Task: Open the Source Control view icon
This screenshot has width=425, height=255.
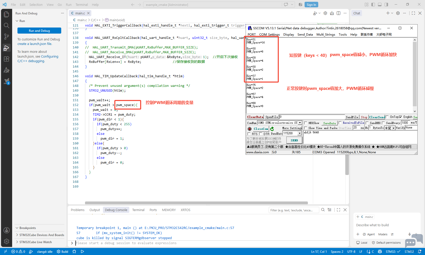Action: (x=7, y=37)
